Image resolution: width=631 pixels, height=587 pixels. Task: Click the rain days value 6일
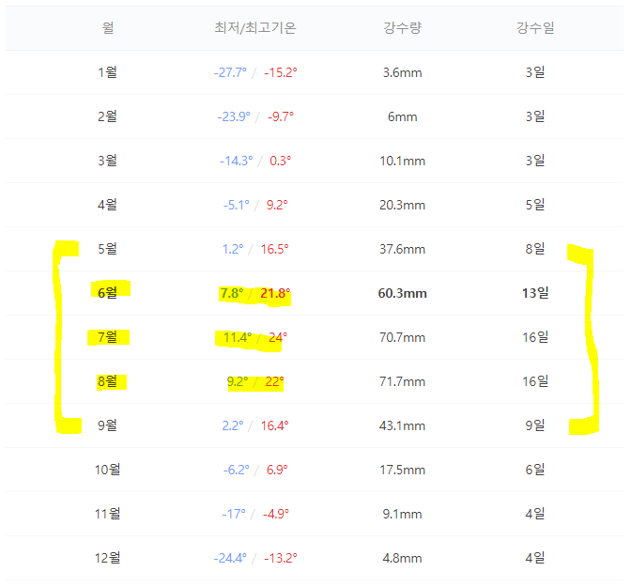pyautogui.click(x=535, y=470)
